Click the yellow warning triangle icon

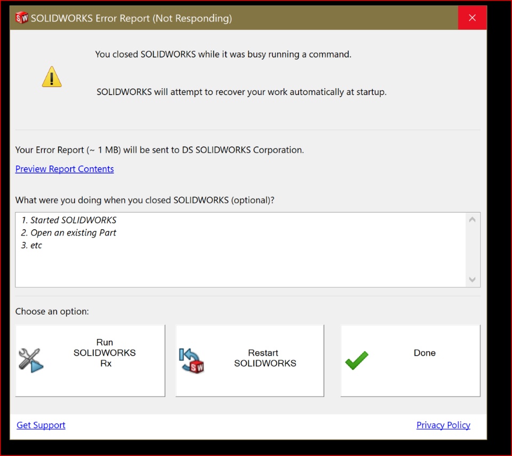tap(52, 77)
